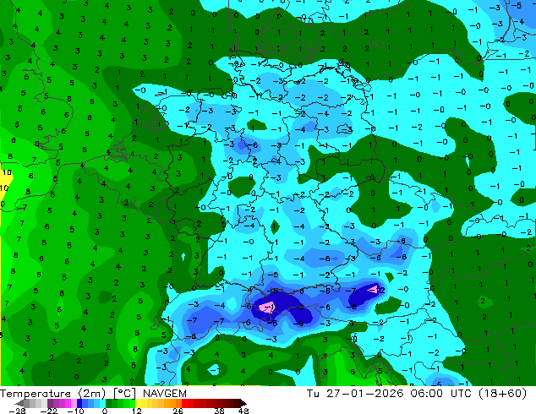Viewport: 536px width, 414px height.
Task: Click the 48 label beneath the color bar
Action: pyautogui.click(x=243, y=411)
